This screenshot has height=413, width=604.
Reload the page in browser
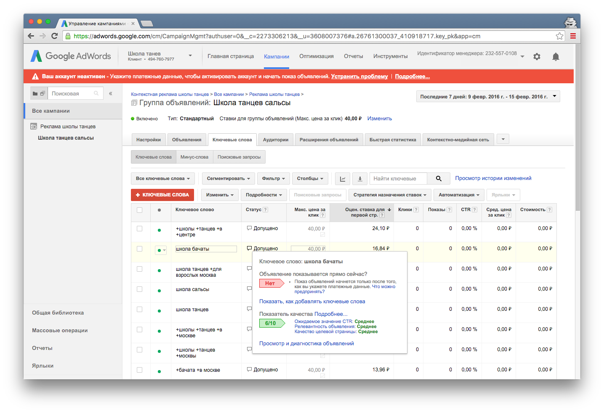(54, 36)
